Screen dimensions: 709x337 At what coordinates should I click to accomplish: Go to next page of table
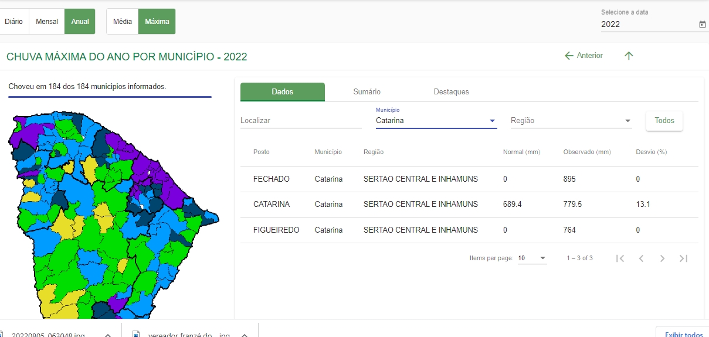(662, 258)
